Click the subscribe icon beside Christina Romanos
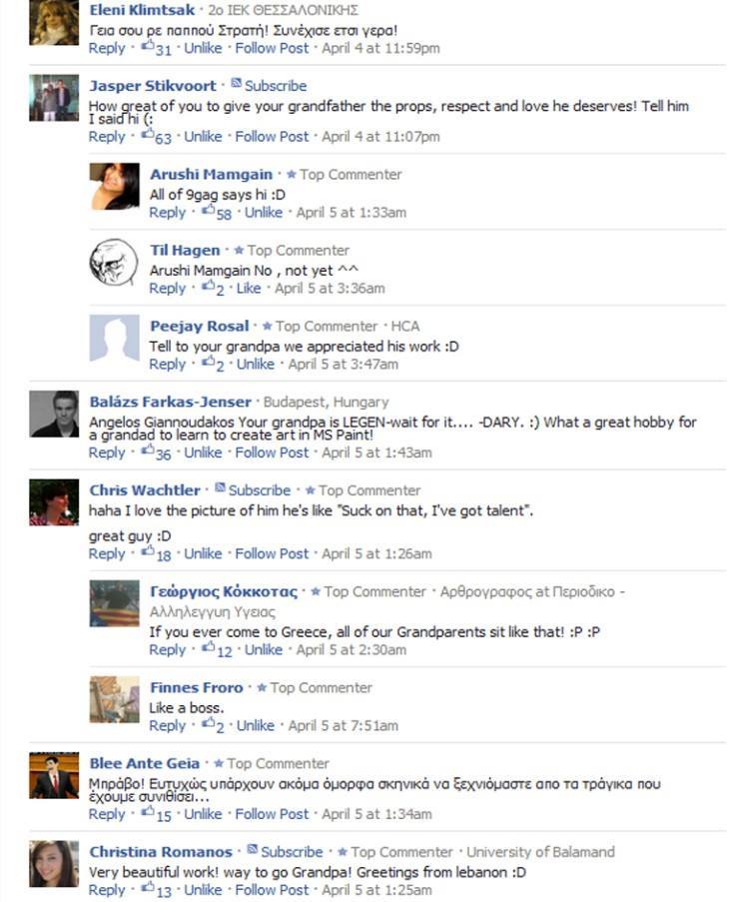The width and height of the screenshot is (732, 902). pyautogui.click(x=253, y=849)
